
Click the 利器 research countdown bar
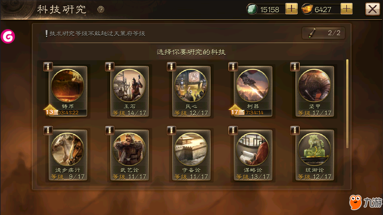tap(253, 112)
